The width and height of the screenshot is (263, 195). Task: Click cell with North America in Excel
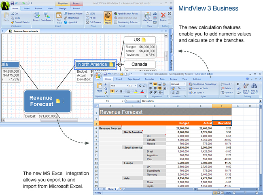tap(133, 132)
